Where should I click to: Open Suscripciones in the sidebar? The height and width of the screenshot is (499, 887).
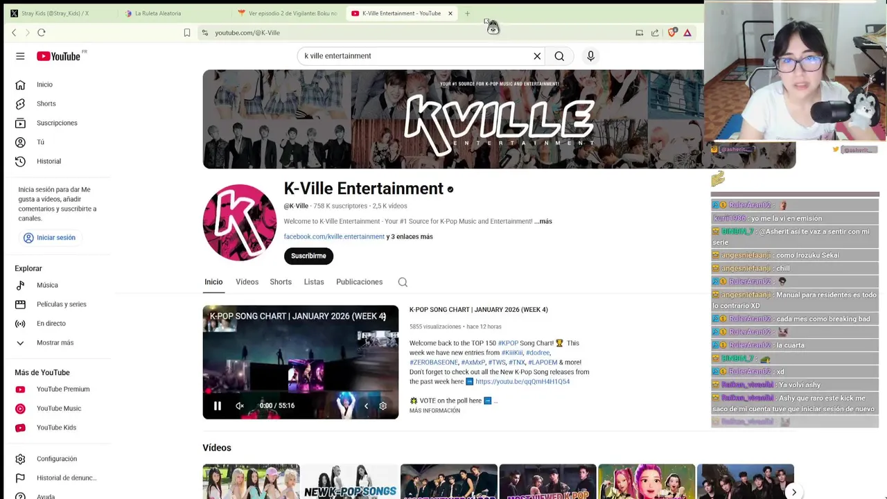pos(58,123)
